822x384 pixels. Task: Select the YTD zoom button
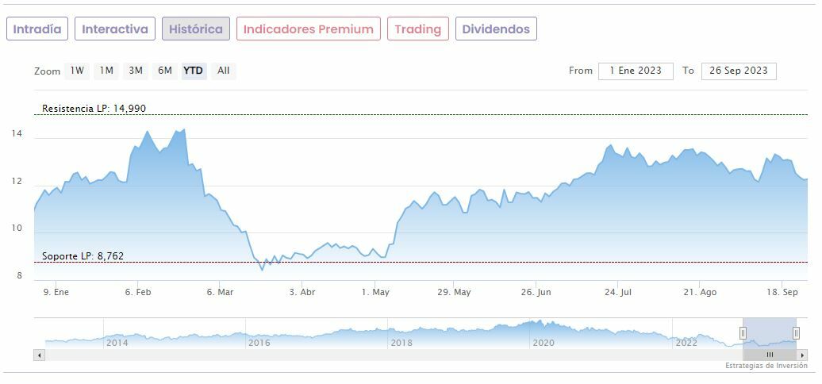point(194,71)
